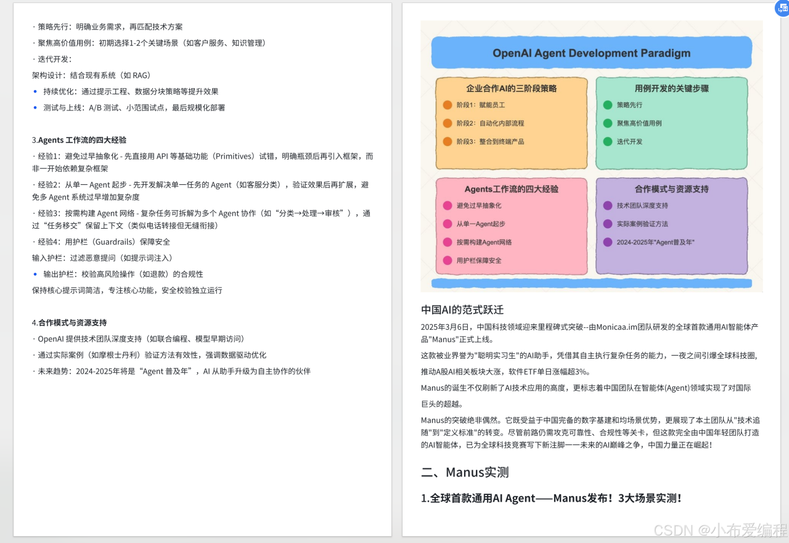Viewport: 789px width, 543px height.
Task: Click the line starting '推动A股AI相关板块大涨'
Action: 505,372
